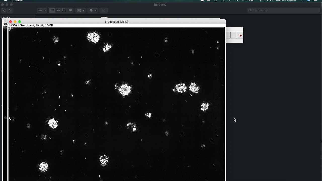Open the Finder arrange-by grid dropdown
This screenshot has height=181, width=322.
click(x=80, y=10)
